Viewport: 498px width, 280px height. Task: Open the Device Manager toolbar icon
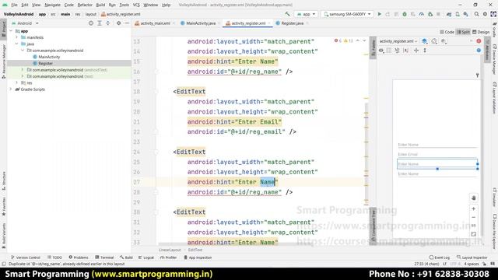[458, 14]
